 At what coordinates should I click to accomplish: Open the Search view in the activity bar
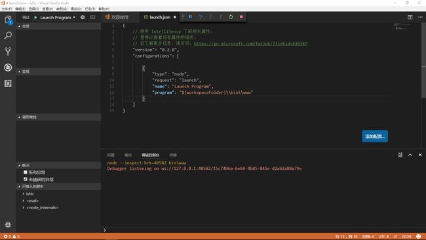click(8, 35)
